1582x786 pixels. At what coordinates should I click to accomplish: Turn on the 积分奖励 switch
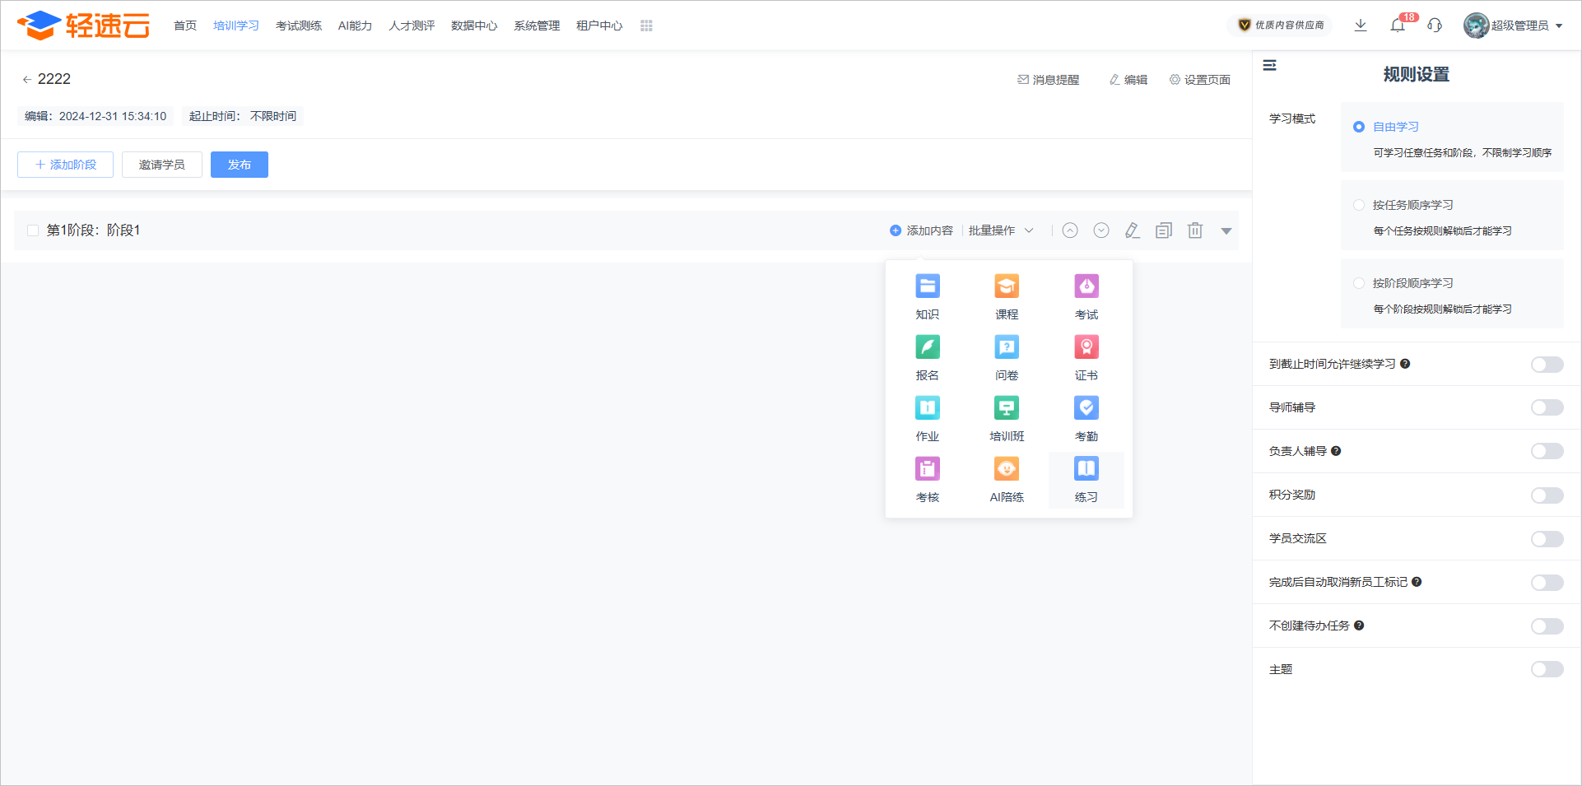(1547, 495)
